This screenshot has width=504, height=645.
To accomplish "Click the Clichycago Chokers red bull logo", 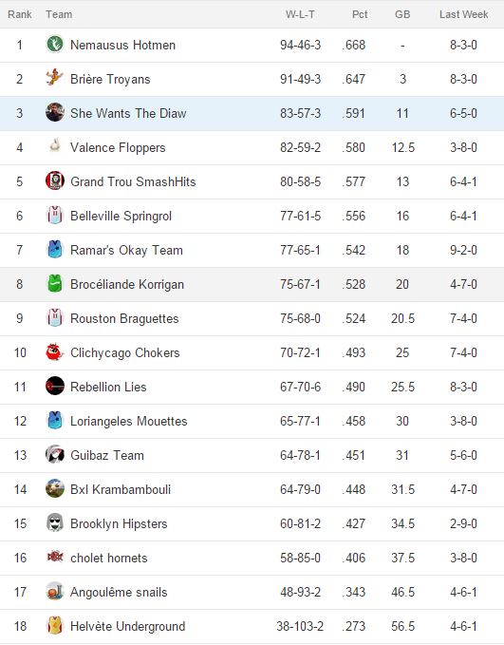I will pos(55,351).
